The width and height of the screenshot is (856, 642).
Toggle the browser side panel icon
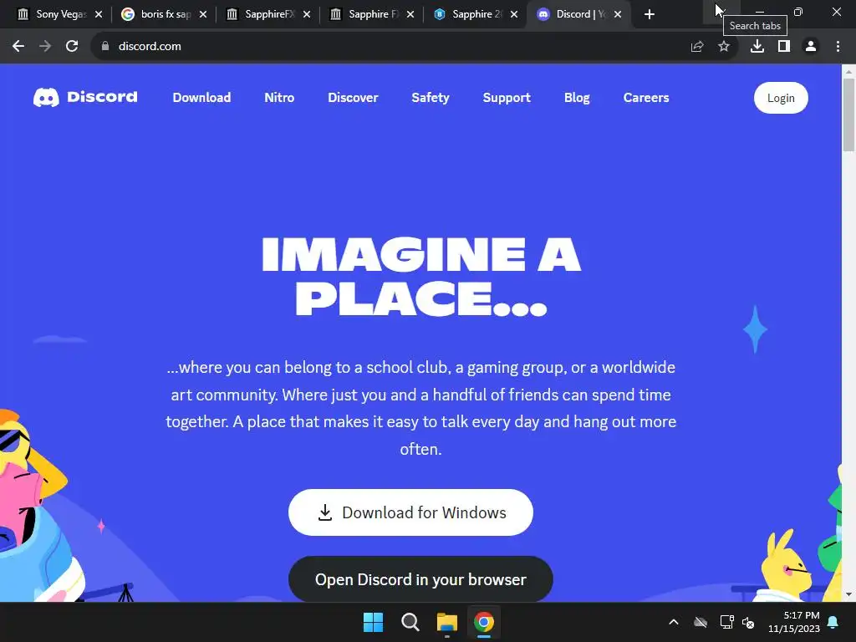(784, 47)
